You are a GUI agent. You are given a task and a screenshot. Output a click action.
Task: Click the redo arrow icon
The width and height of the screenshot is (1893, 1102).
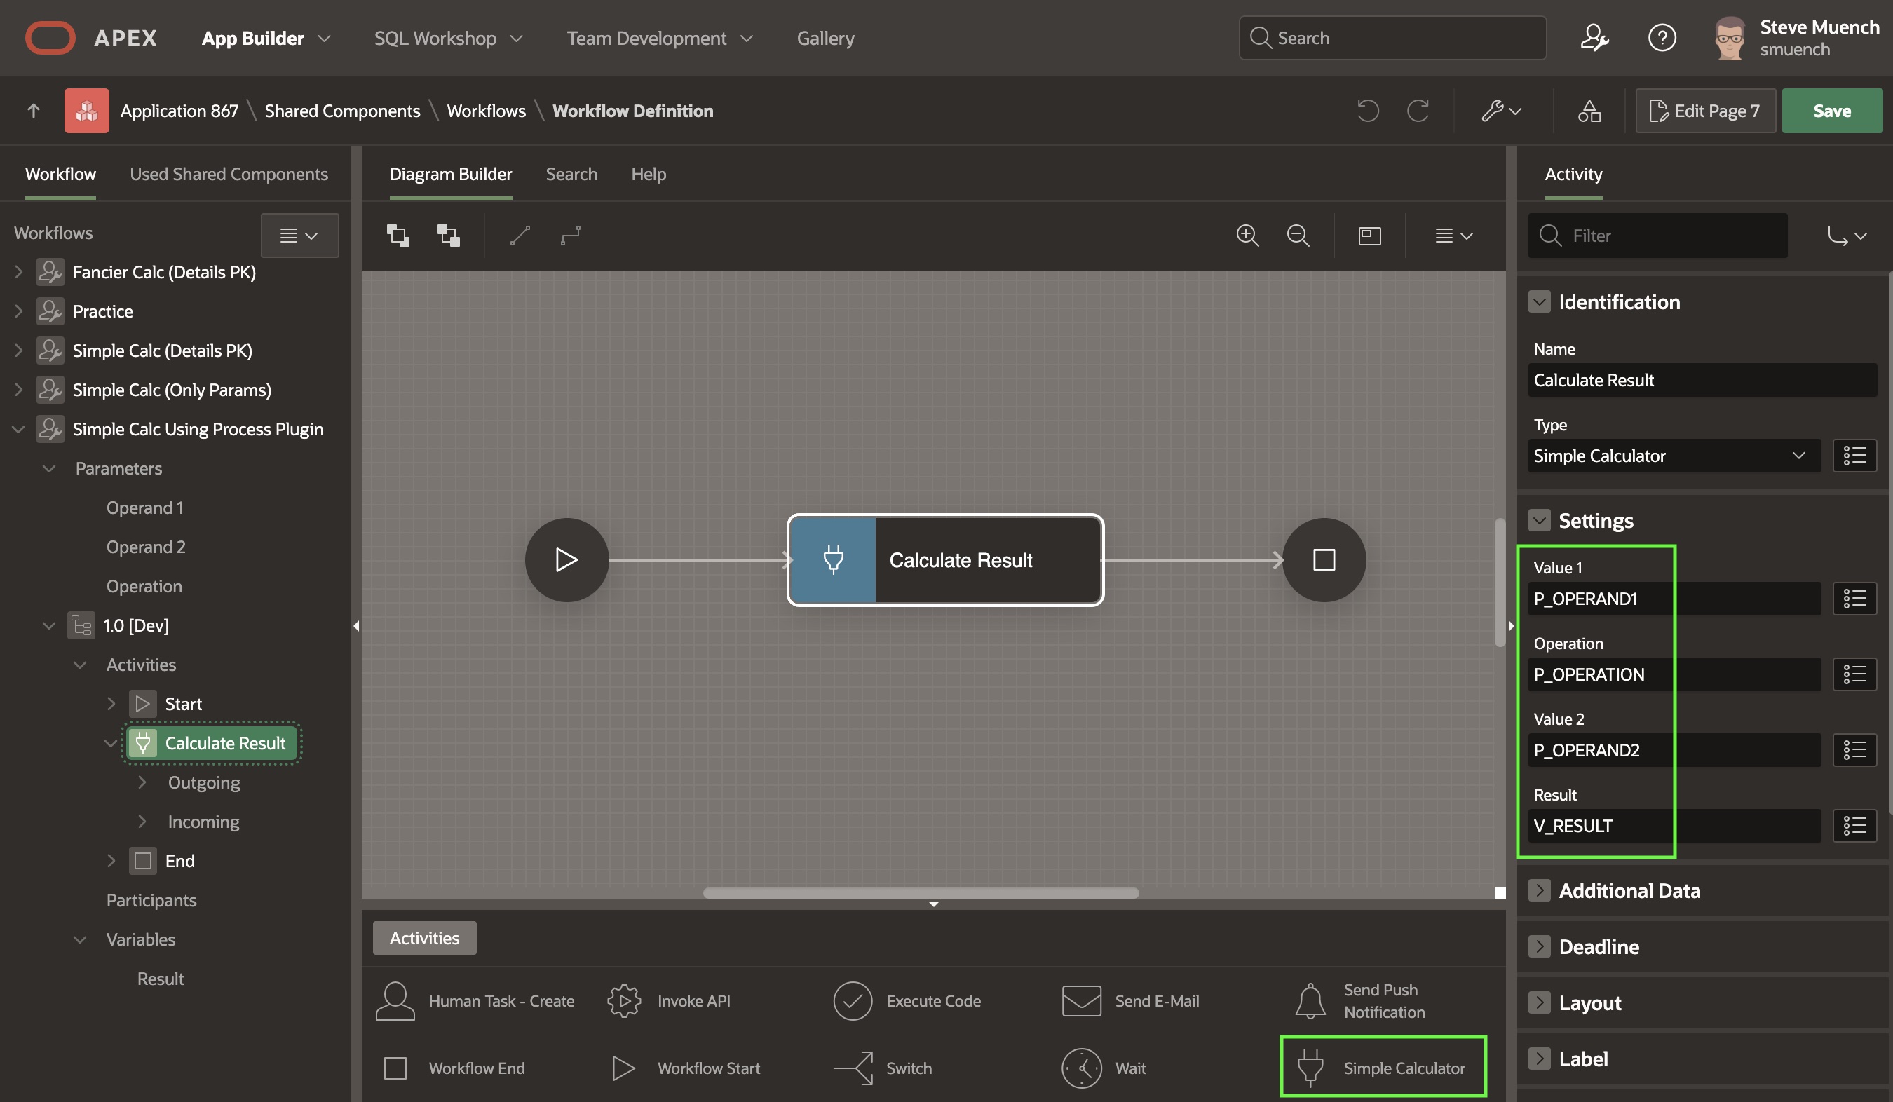1418,111
